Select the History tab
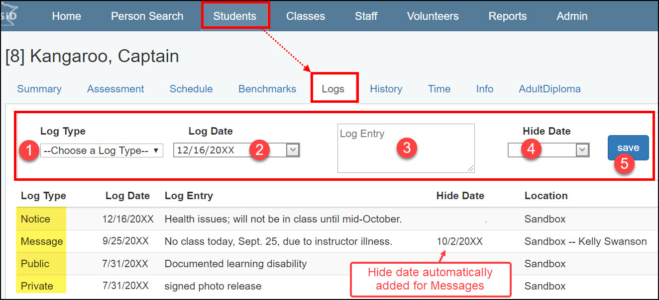This screenshot has height=300, width=659. 386,89
